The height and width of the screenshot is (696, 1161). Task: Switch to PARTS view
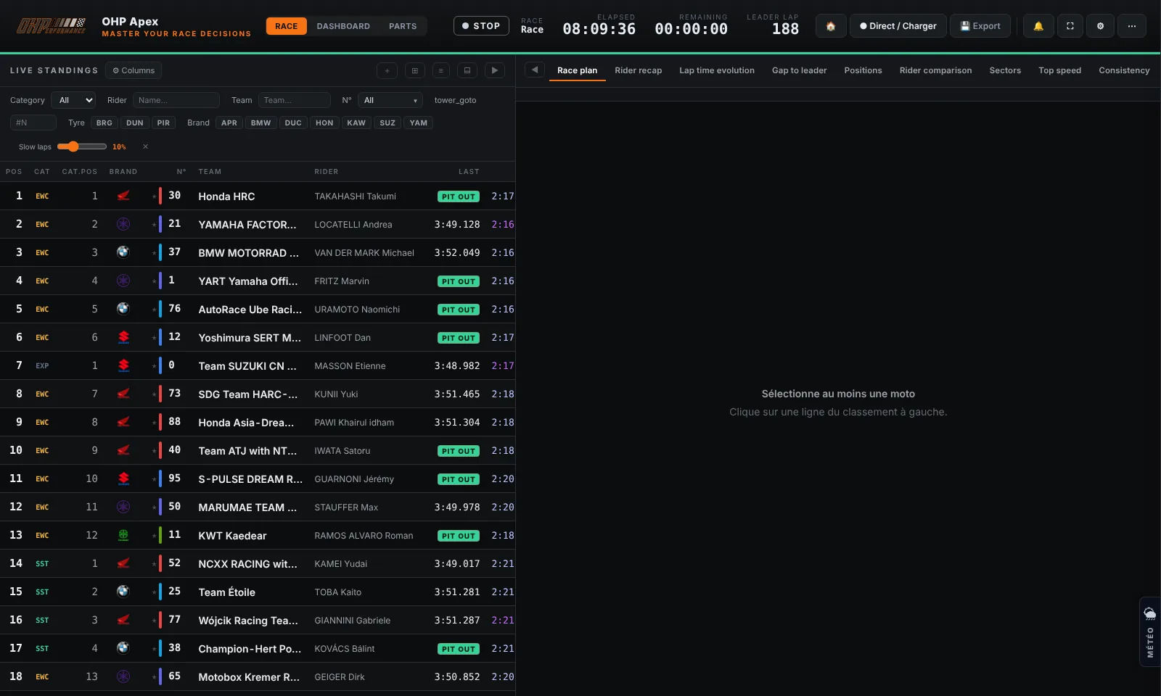click(x=403, y=26)
